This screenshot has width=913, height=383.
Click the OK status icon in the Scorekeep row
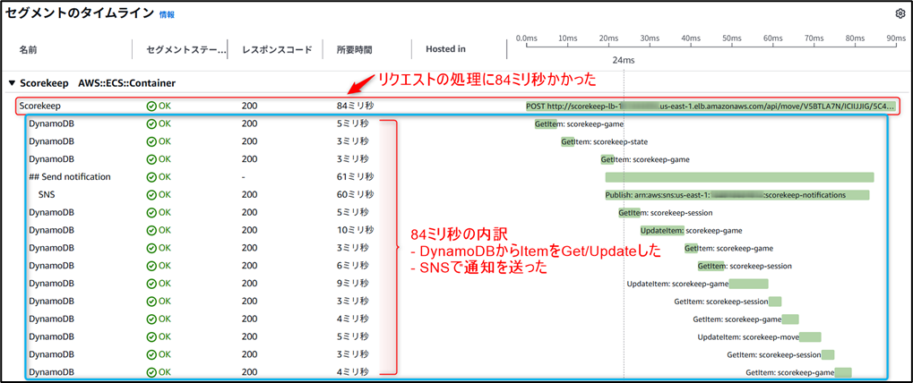(x=151, y=106)
